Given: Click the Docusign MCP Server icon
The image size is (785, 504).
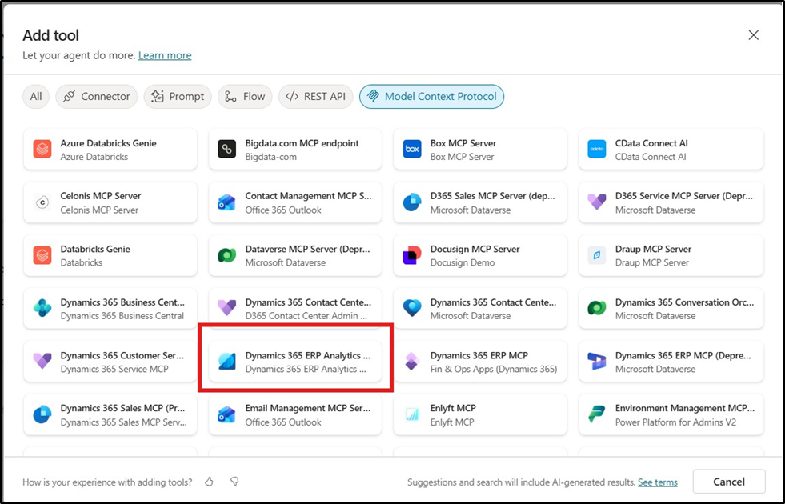Looking at the screenshot, I should (412, 255).
